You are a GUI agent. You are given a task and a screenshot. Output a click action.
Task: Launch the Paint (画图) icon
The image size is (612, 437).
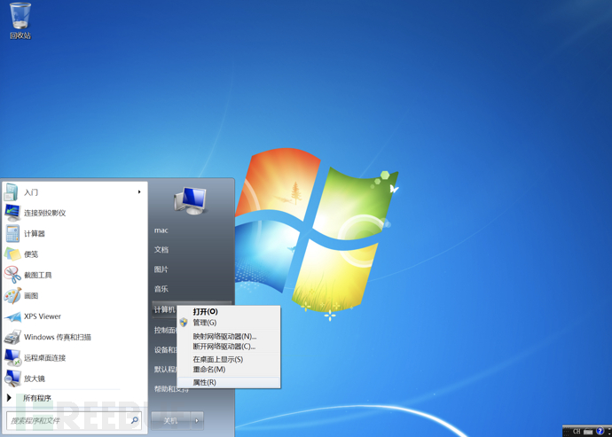(x=12, y=295)
